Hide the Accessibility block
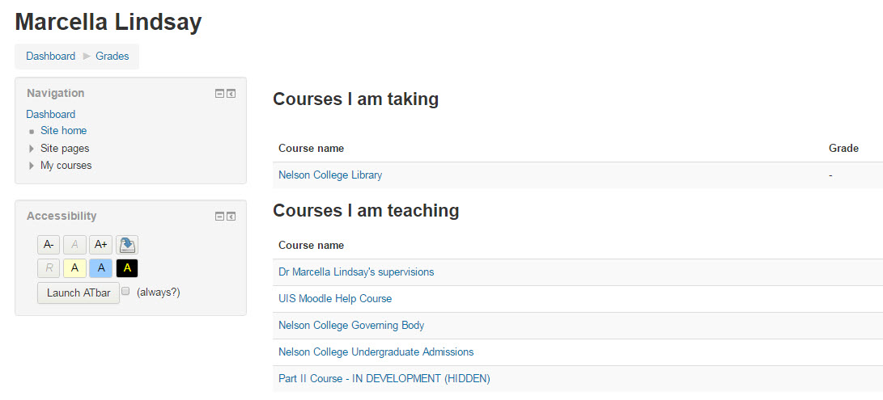The height and width of the screenshot is (400, 883). click(220, 217)
